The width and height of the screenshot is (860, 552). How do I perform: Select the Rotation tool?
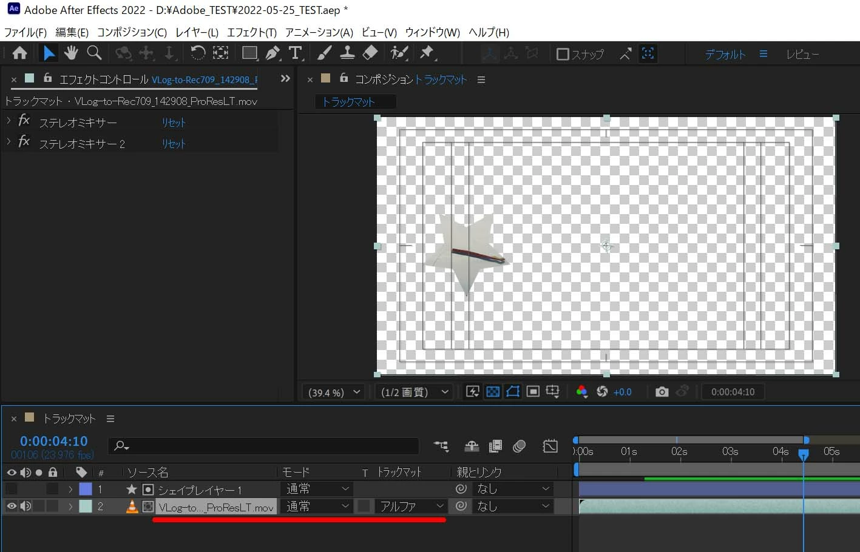coord(198,53)
